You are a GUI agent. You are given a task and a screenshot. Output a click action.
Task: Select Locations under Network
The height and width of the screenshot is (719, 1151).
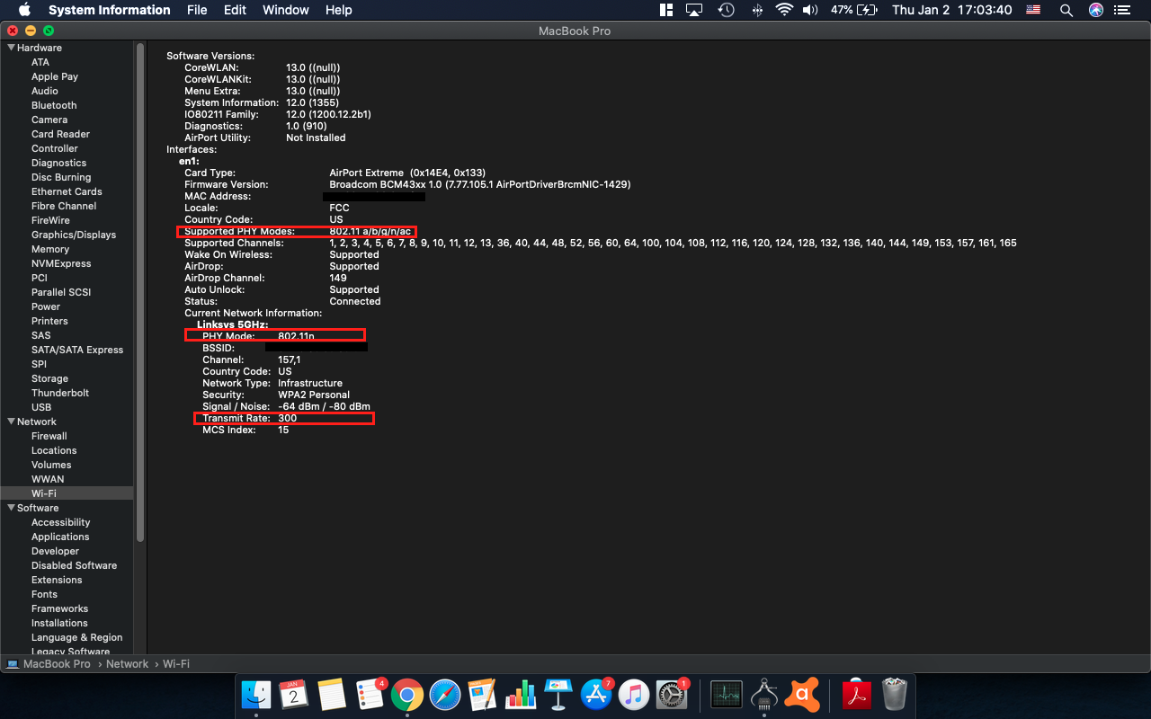click(54, 450)
